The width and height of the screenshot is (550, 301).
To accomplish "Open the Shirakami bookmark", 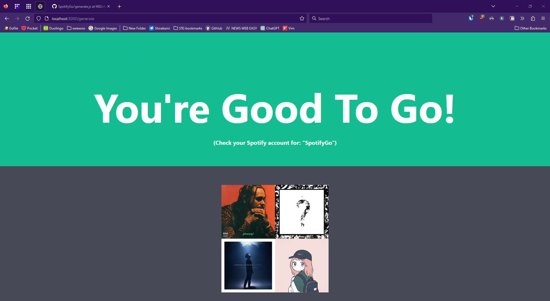I will [x=160, y=28].
